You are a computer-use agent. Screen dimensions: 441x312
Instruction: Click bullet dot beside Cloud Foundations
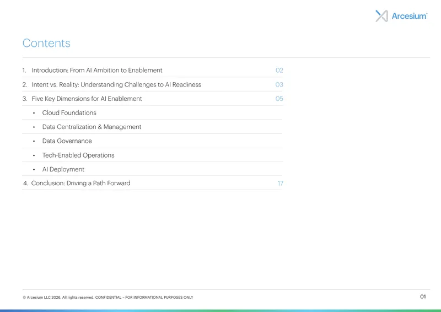click(34, 113)
